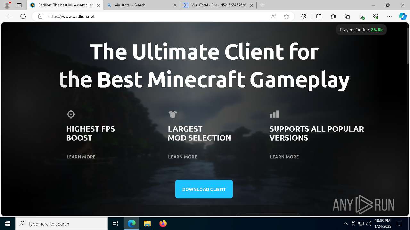Open the Windows Start menu
410x230 pixels.
tap(8, 224)
